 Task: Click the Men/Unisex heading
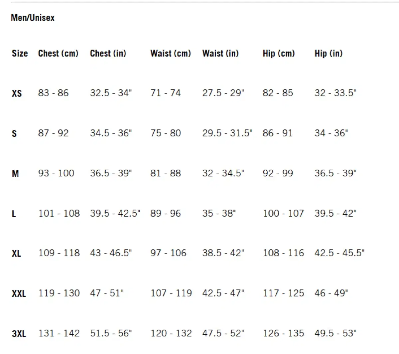click(33, 18)
